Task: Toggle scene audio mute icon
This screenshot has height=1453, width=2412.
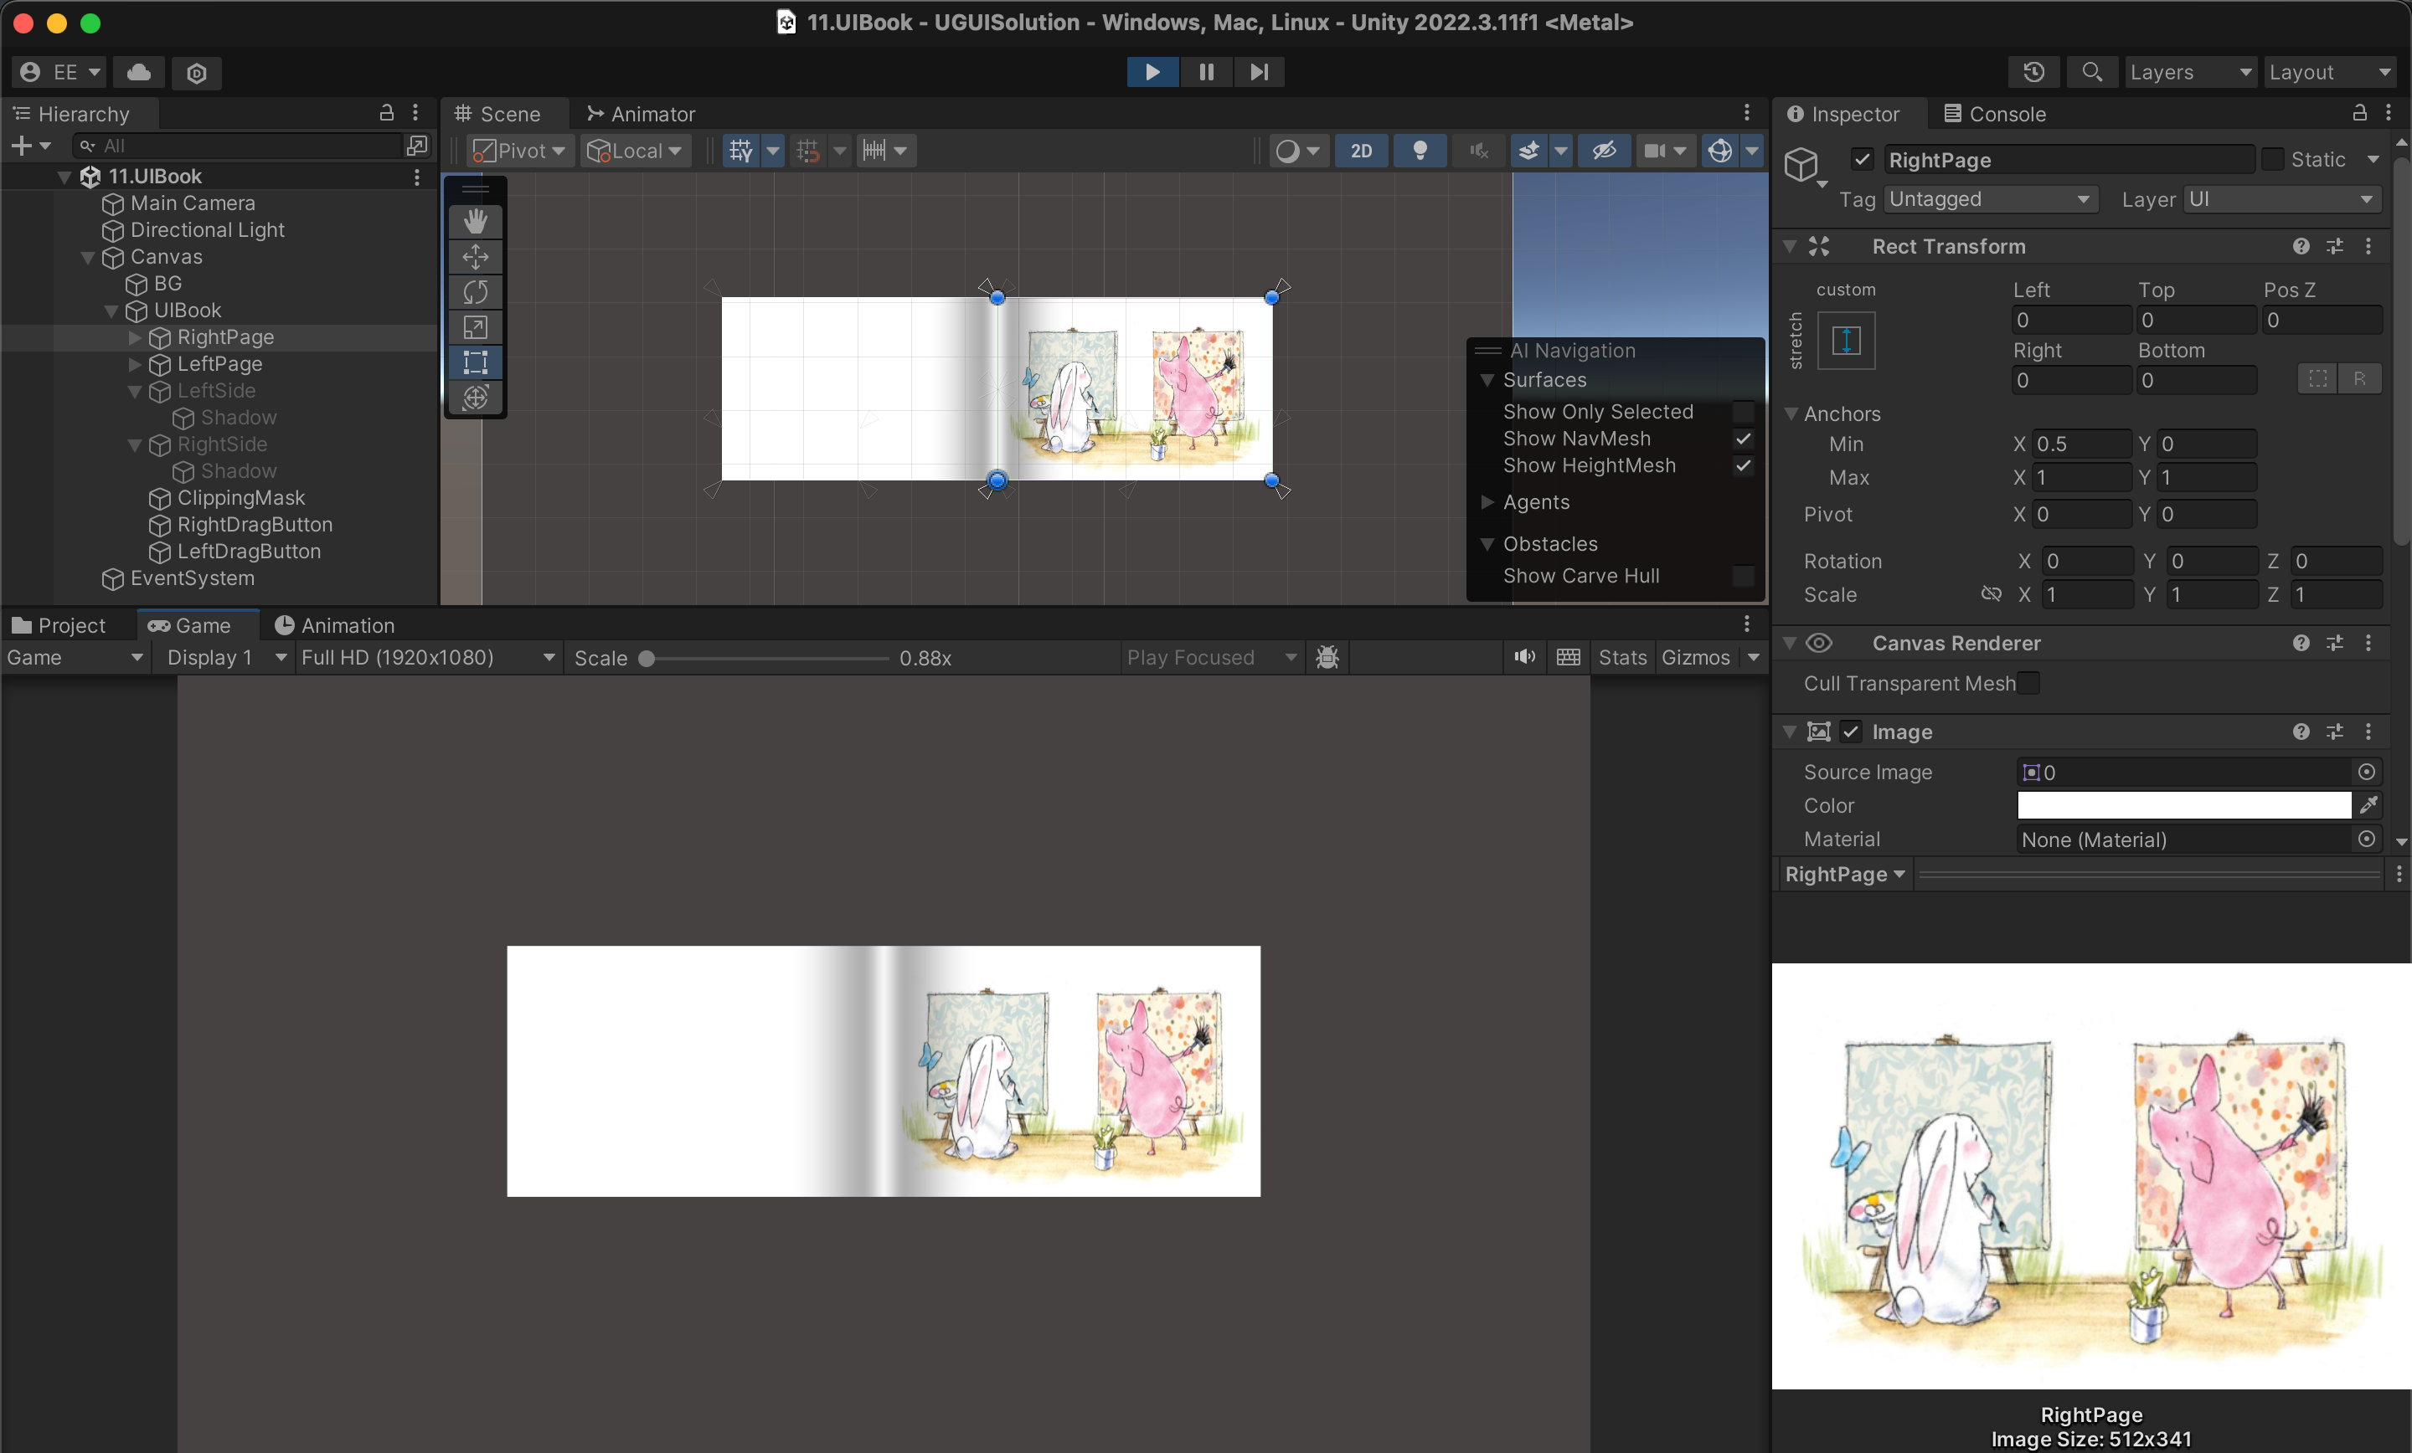Action: (x=1478, y=151)
